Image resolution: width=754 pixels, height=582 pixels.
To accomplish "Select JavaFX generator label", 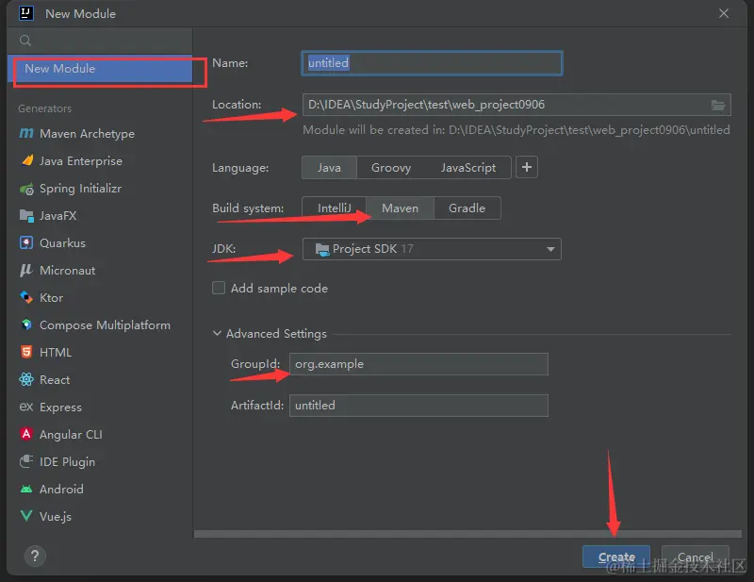I will click(57, 216).
